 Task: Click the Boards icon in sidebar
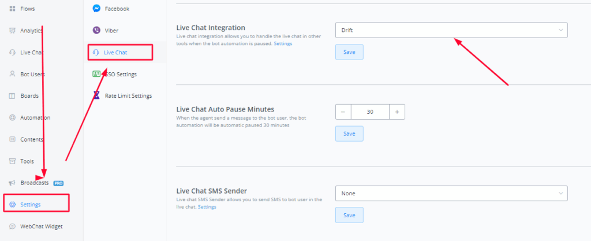[13, 96]
